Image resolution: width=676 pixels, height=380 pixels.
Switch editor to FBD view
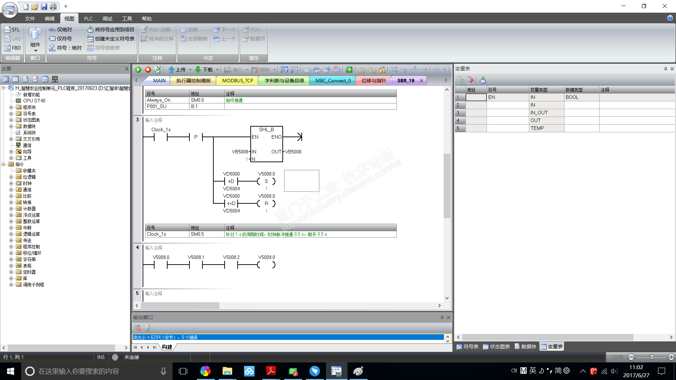pos(12,48)
